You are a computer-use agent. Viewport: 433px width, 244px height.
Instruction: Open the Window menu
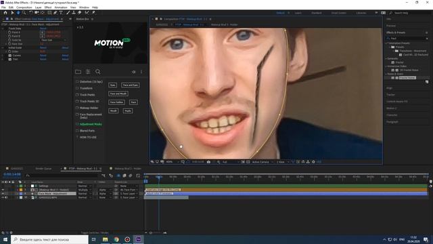coord(84,7)
